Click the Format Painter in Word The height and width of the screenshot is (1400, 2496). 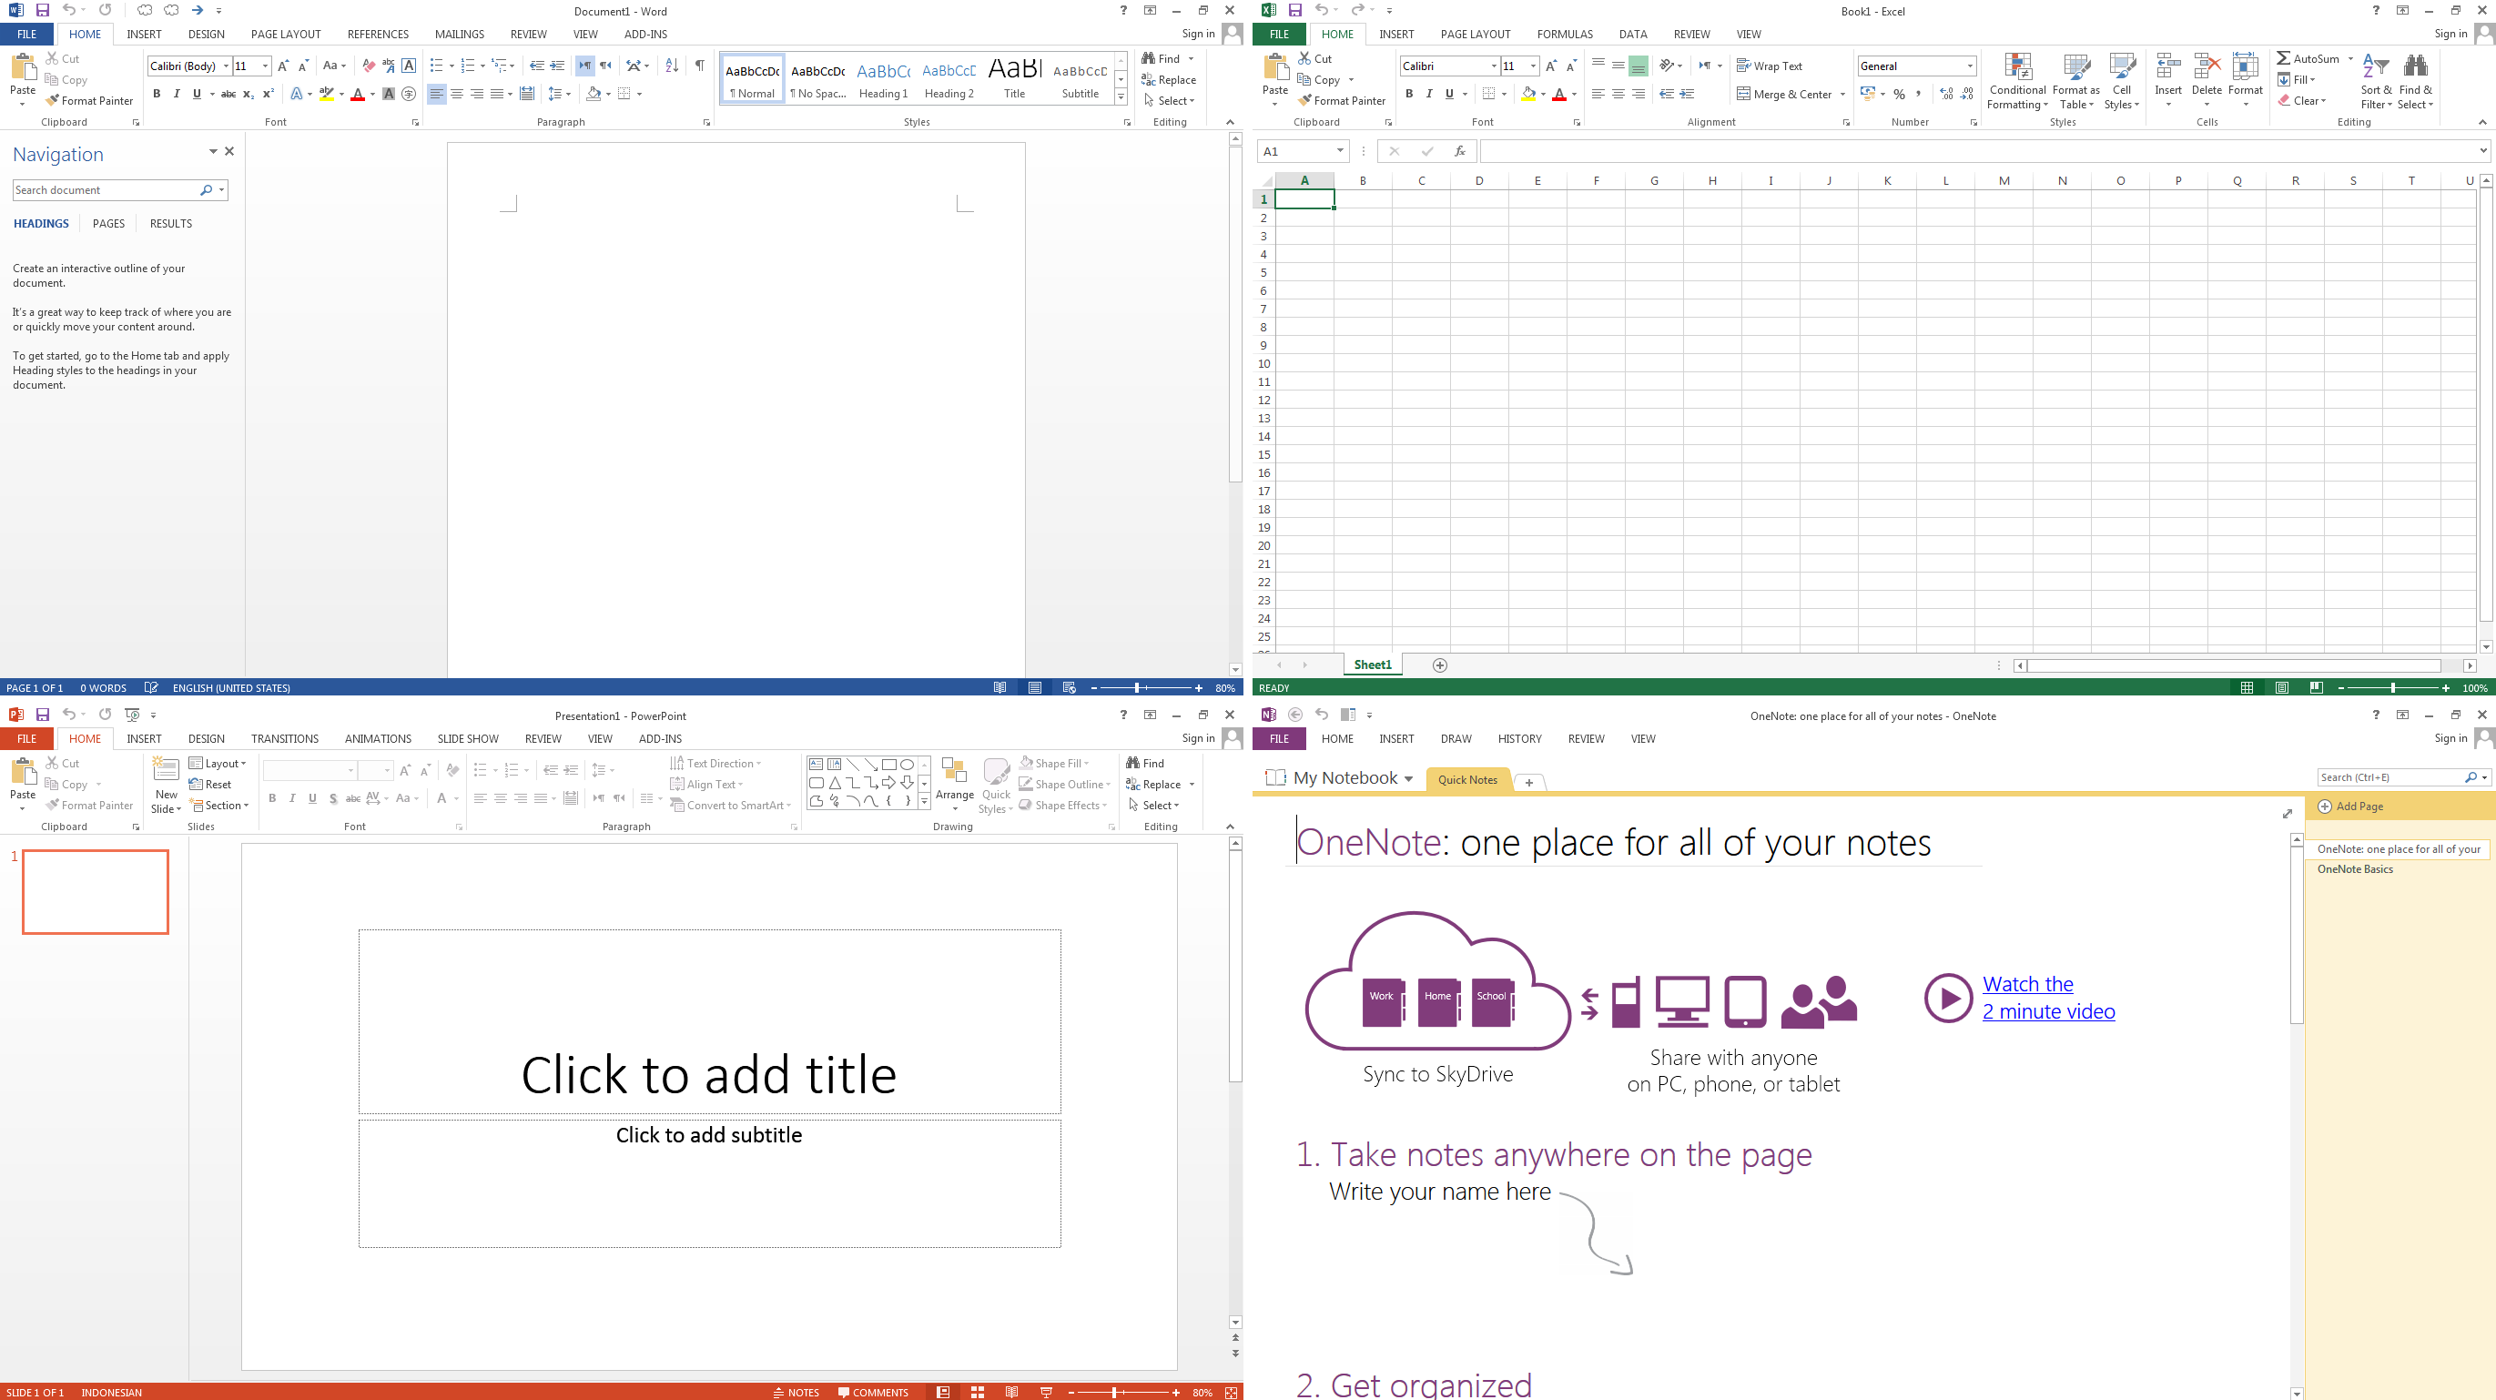click(89, 101)
